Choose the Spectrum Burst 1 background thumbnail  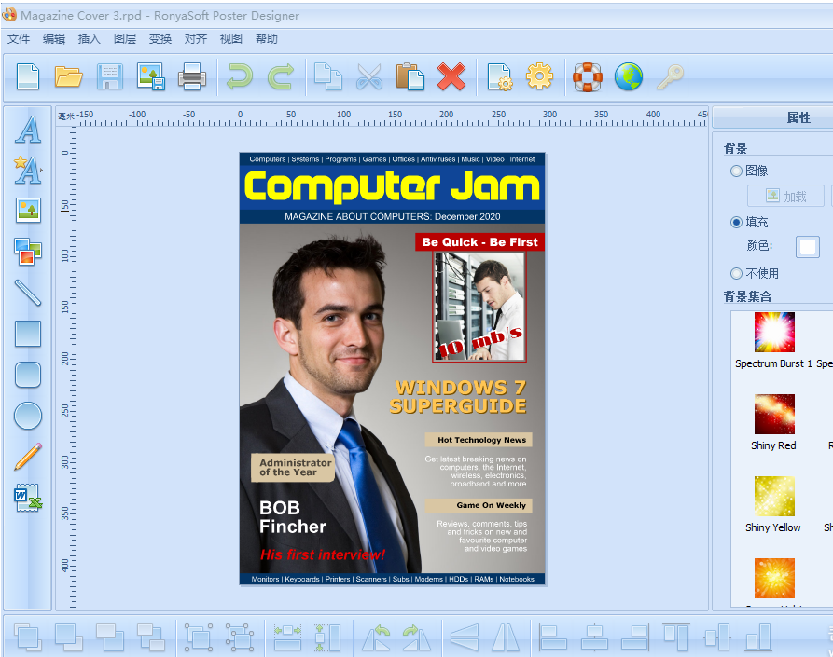click(x=774, y=332)
